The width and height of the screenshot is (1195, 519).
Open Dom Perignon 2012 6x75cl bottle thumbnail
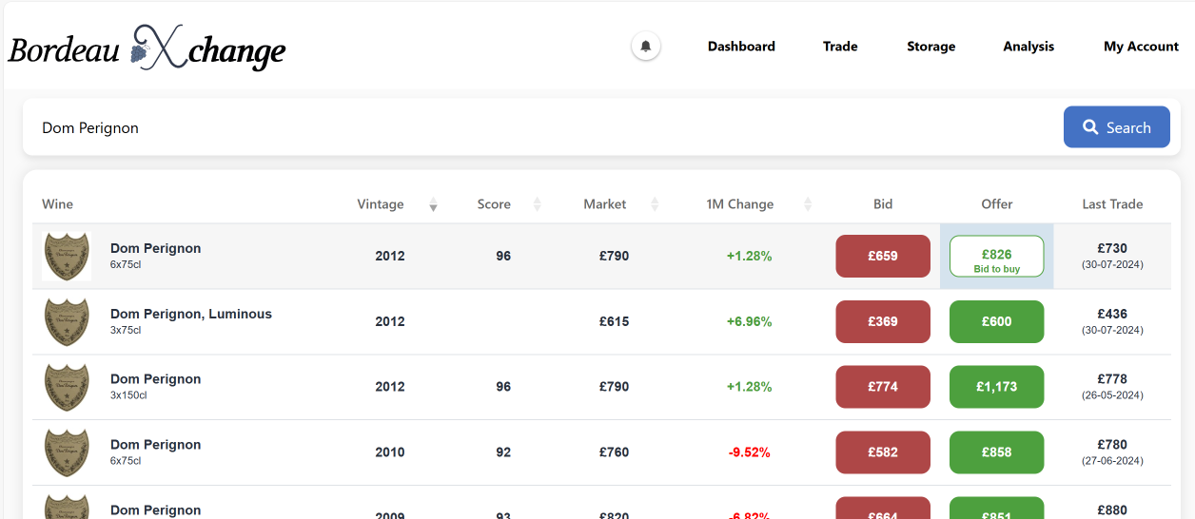tap(67, 257)
